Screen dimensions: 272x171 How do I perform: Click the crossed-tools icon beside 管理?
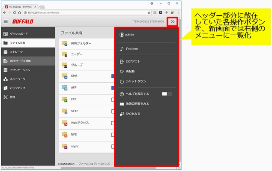tap(6, 97)
